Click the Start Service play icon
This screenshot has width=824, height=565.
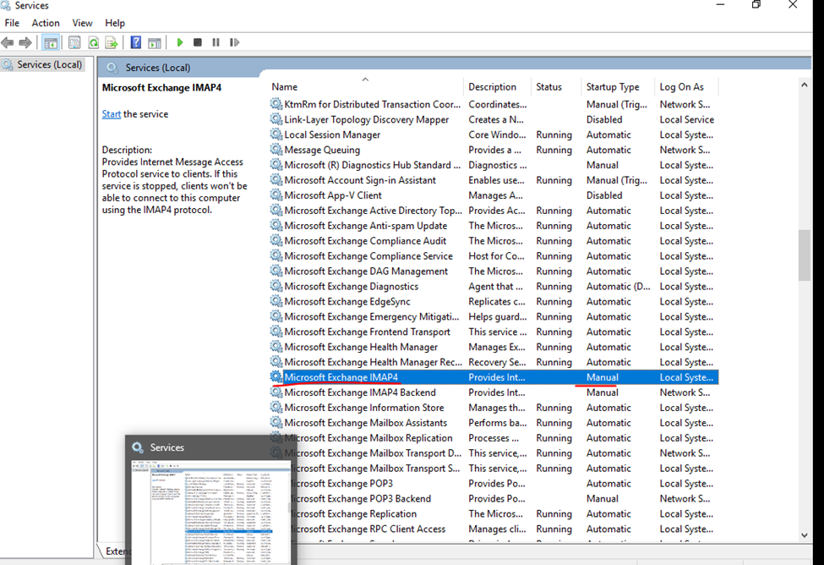click(179, 42)
